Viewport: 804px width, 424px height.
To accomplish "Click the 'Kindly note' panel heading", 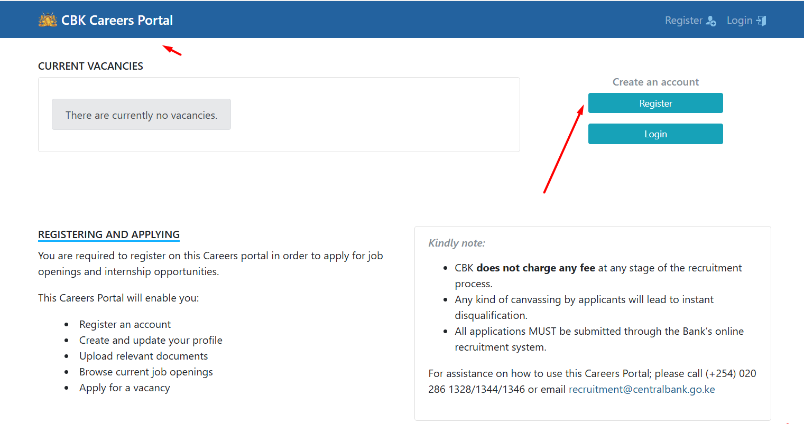I will click(x=457, y=243).
